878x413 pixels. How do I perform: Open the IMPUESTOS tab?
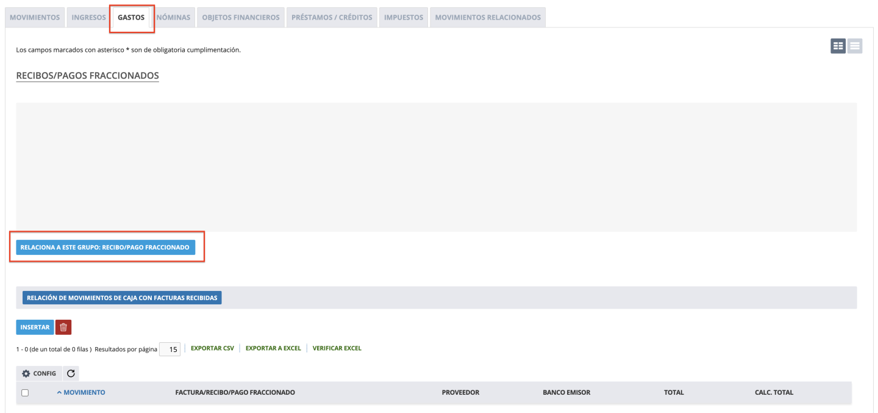pos(403,18)
